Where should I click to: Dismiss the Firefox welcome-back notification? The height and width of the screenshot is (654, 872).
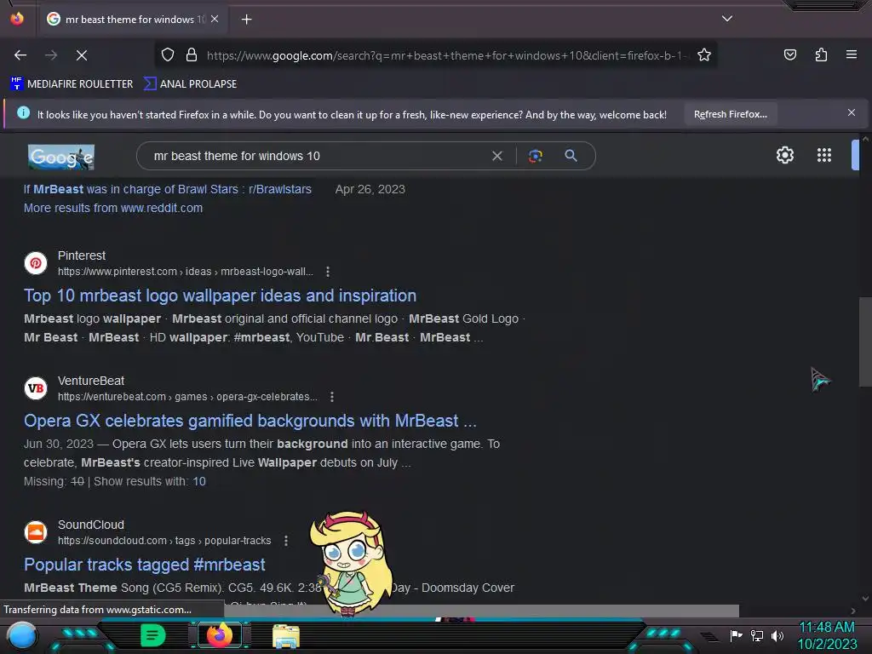tap(851, 113)
